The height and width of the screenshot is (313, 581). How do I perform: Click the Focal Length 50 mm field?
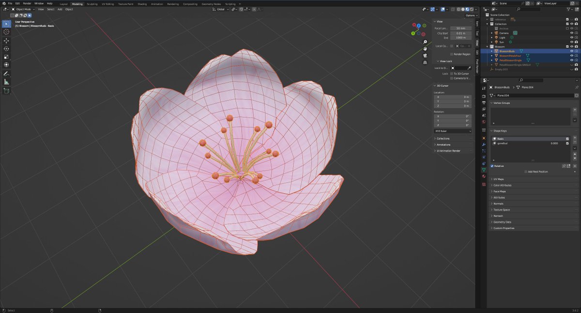(x=461, y=28)
